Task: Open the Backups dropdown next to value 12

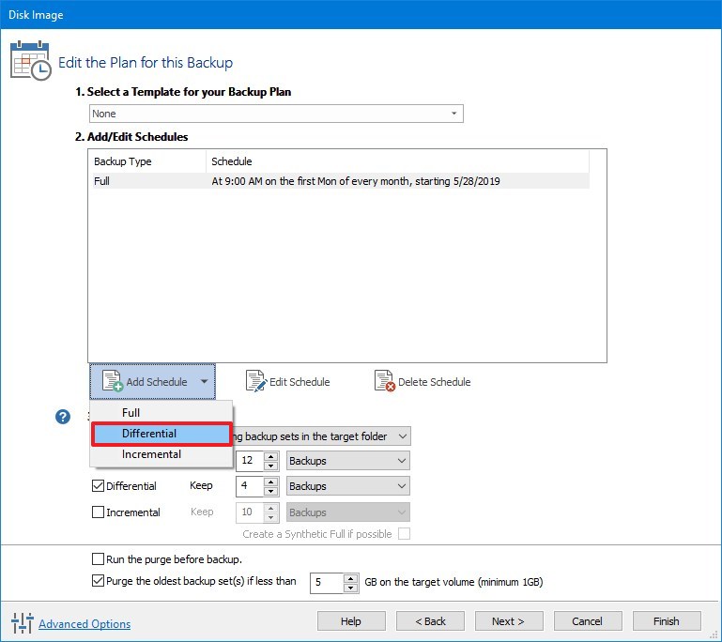Action: [348, 461]
